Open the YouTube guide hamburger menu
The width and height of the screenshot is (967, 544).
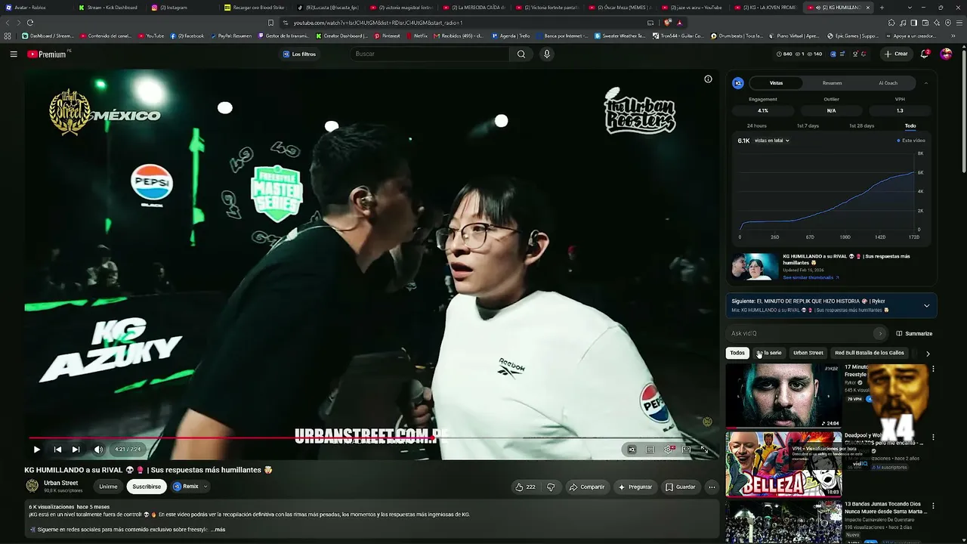coord(14,54)
